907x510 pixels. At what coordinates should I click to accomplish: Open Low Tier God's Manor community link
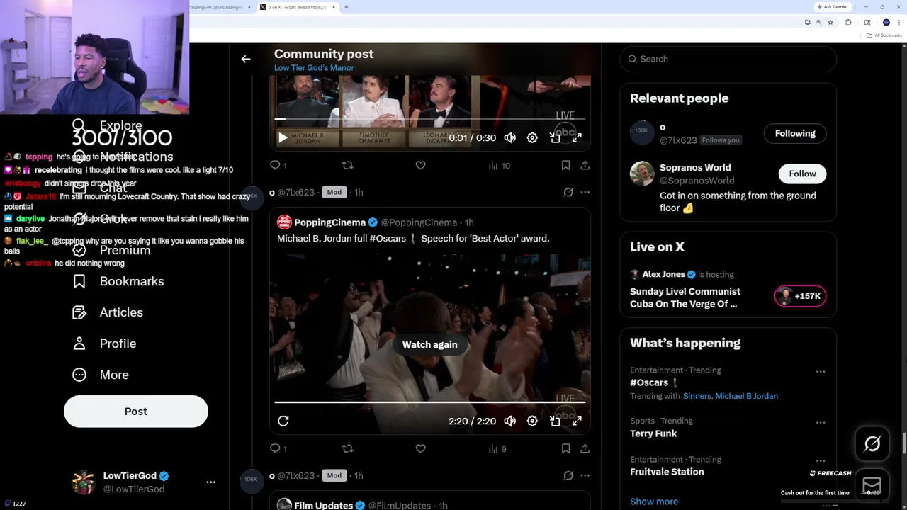[x=314, y=68]
